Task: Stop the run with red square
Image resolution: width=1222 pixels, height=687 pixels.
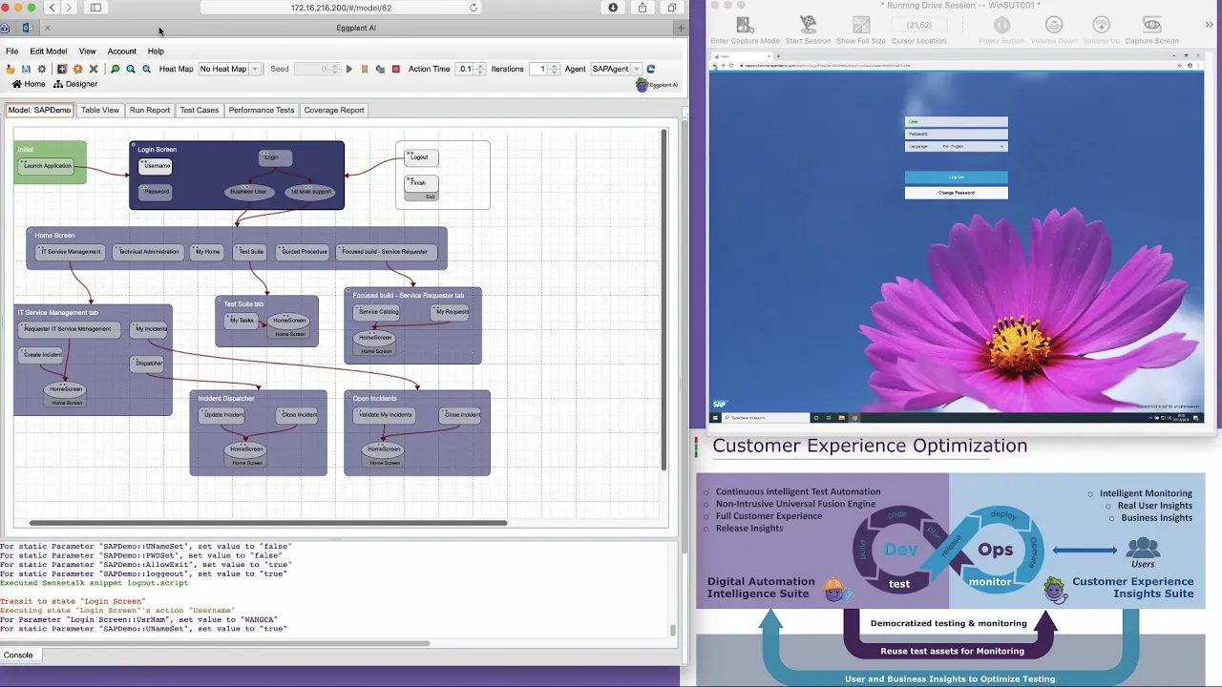Action: coord(395,69)
